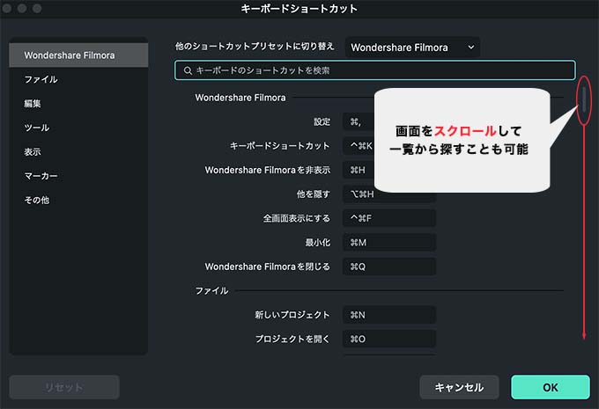Click the 設定 label
The image size is (599, 409).
pos(322,121)
